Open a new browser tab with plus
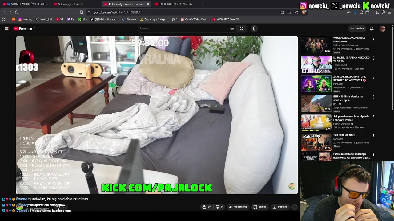Screen dimensions: 394x221 [206, 4]
